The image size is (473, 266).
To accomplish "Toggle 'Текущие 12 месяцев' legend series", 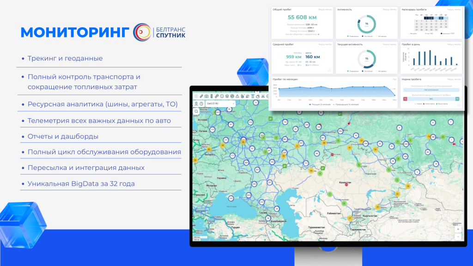I will pyautogui.click(x=320, y=105).
